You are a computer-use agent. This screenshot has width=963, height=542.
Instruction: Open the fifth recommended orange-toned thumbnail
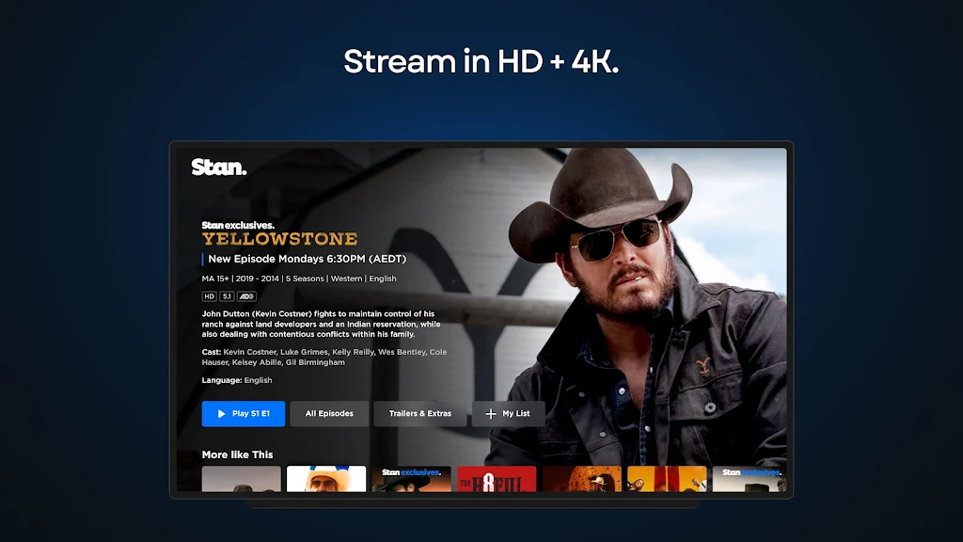pos(581,479)
